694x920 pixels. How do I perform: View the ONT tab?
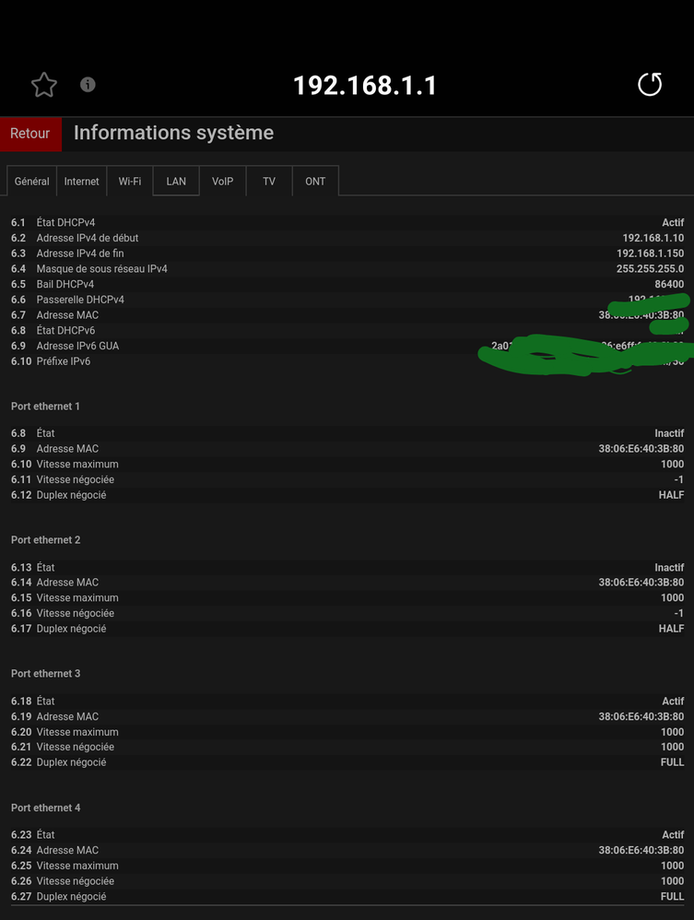315,182
